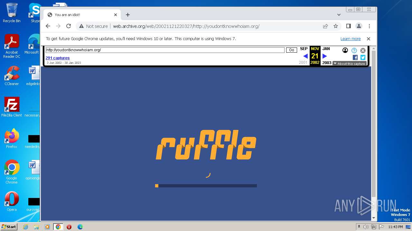412x231 pixels.
Task: Share this page via the share icon
Action: pos(325,26)
